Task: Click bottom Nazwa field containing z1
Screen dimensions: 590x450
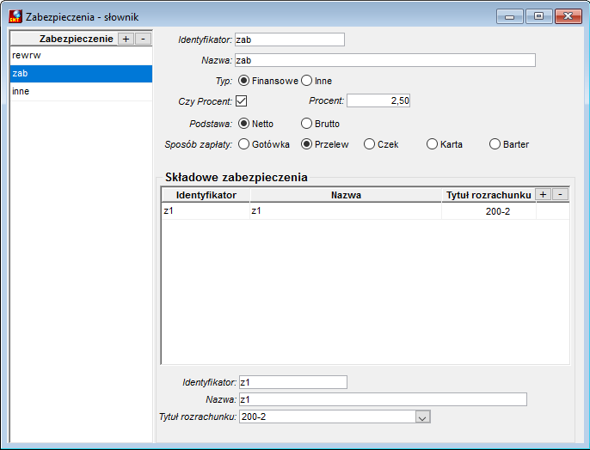Action: [383, 399]
